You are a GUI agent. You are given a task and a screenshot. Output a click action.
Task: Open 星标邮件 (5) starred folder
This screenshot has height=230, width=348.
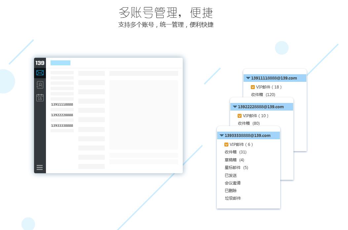(236, 168)
